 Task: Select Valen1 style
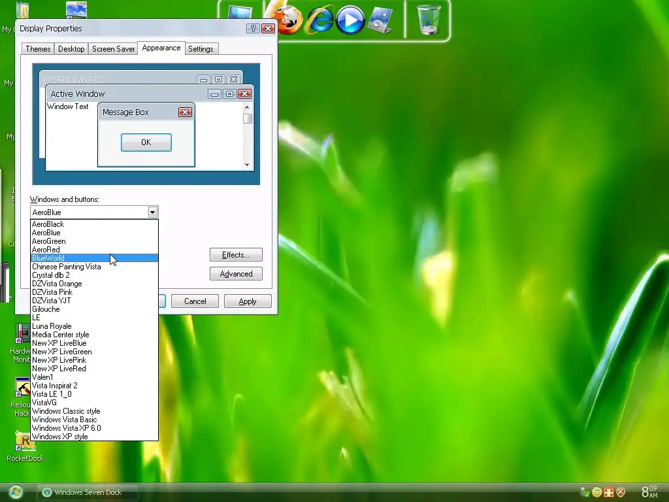94,377
